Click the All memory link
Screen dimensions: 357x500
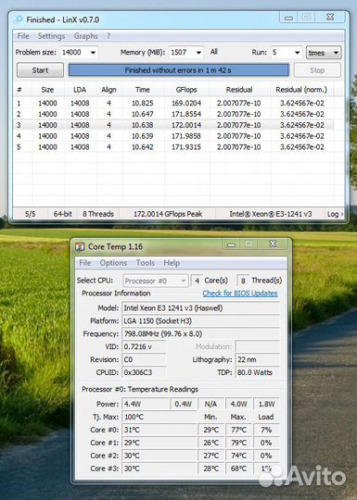point(214,52)
